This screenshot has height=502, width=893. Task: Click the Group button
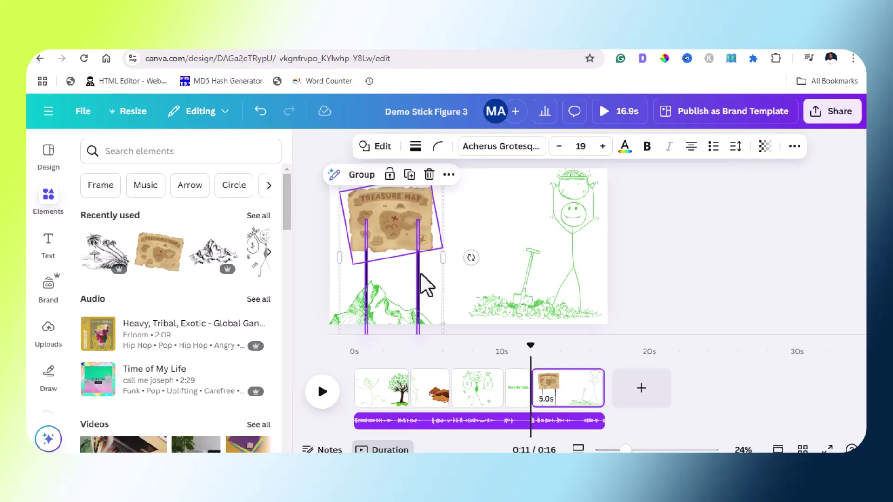(x=361, y=174)
